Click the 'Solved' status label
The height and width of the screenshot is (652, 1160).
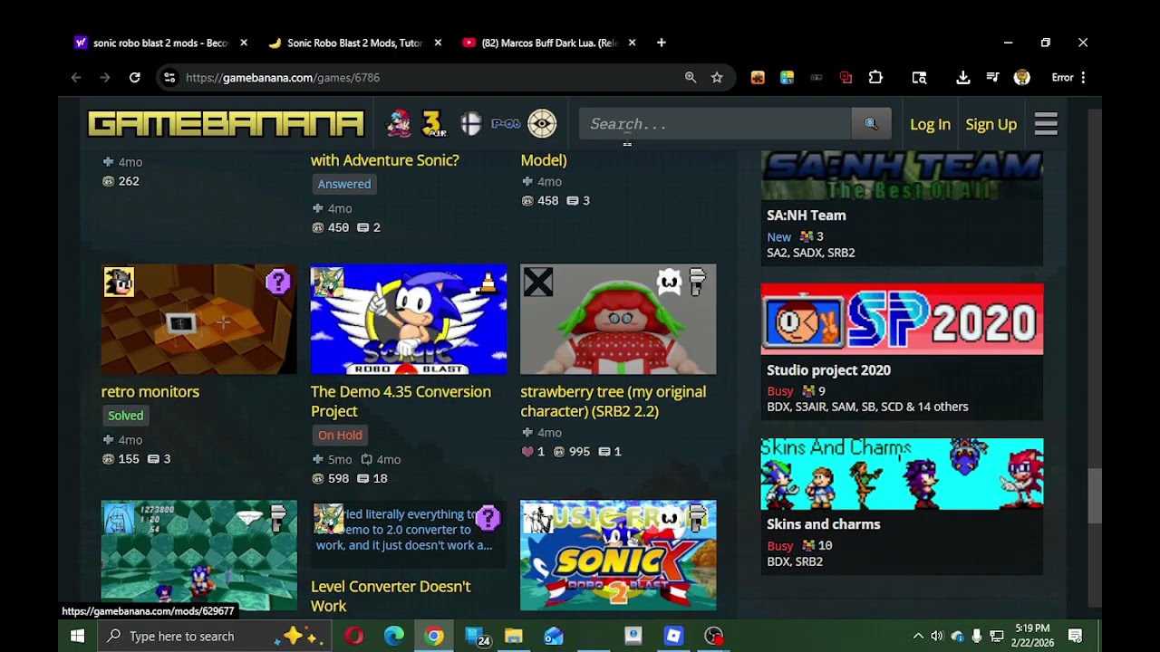click(126, 416)
